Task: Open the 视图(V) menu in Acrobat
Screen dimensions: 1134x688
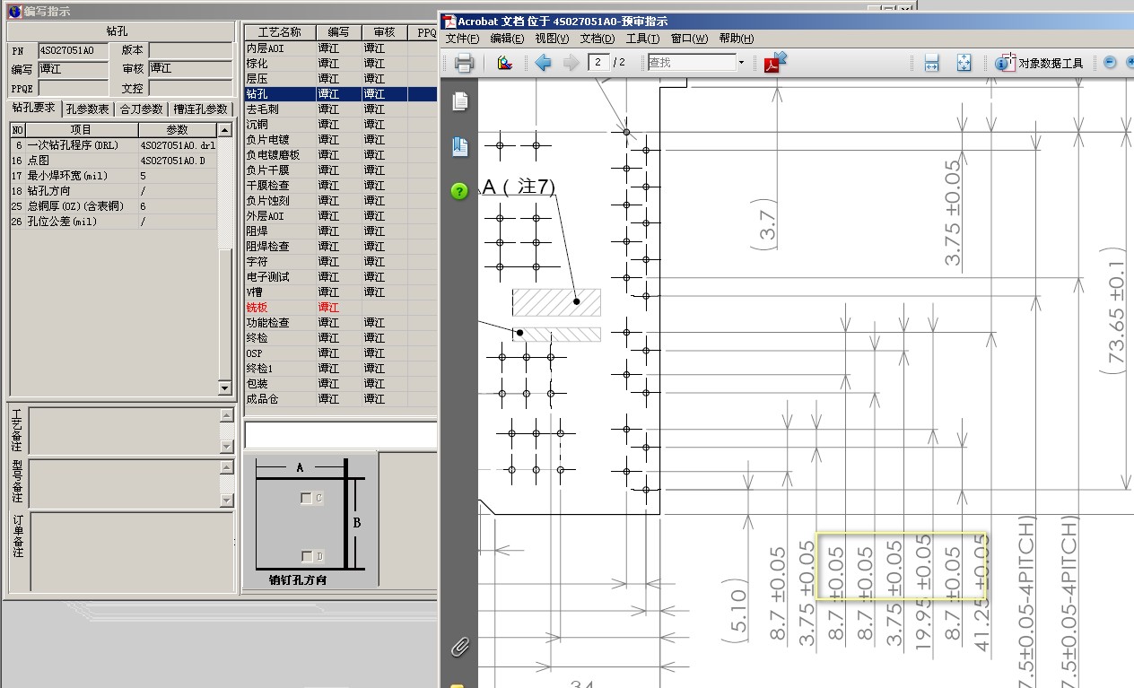Action: (x=552, y=39)
